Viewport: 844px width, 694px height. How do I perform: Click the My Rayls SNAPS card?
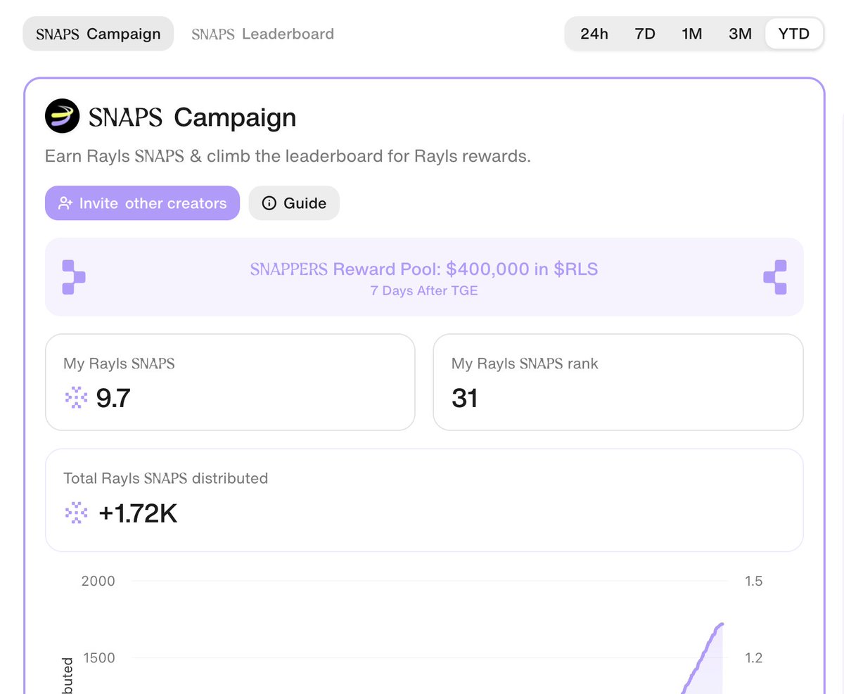point(230,382)
